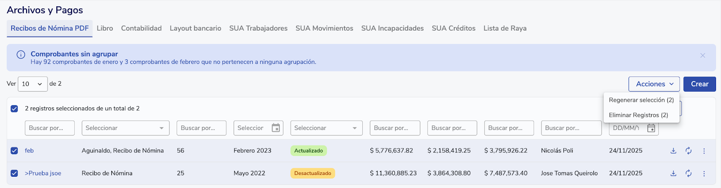Click refresh icon on >Prueba jsoe row
This screenshot has height=188, width=721.
tap(689, 173)
